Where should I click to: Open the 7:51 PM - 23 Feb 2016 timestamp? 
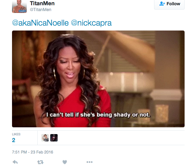[32, 152]
